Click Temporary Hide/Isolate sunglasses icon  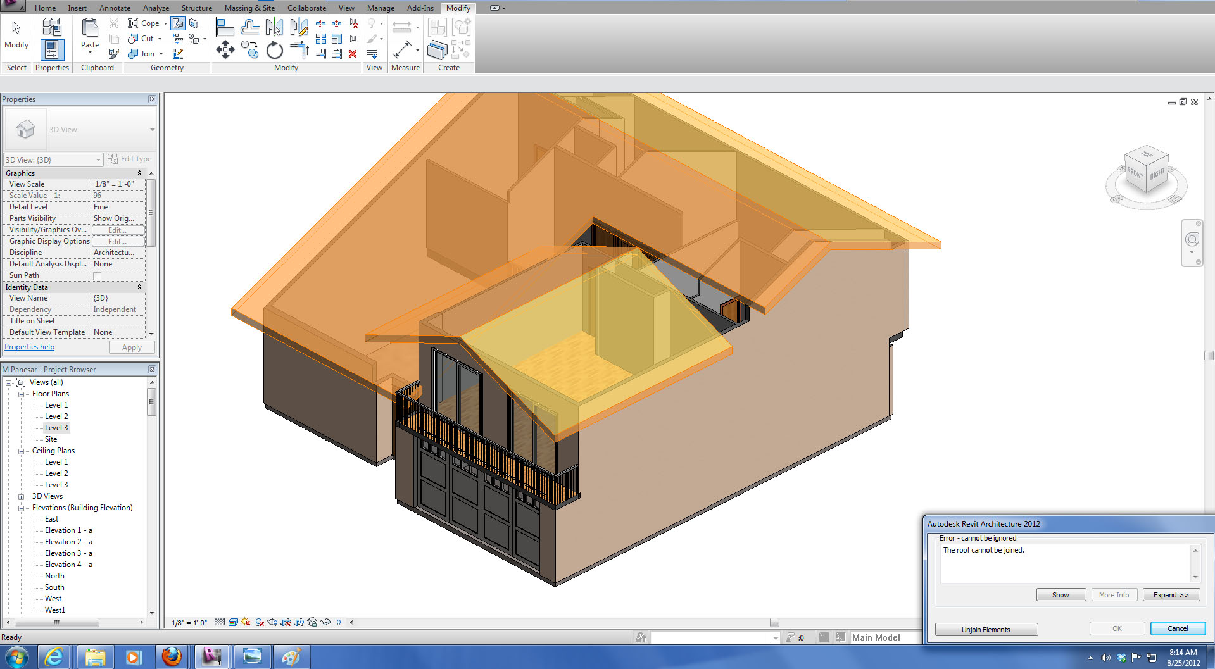(x=325, y=622)
